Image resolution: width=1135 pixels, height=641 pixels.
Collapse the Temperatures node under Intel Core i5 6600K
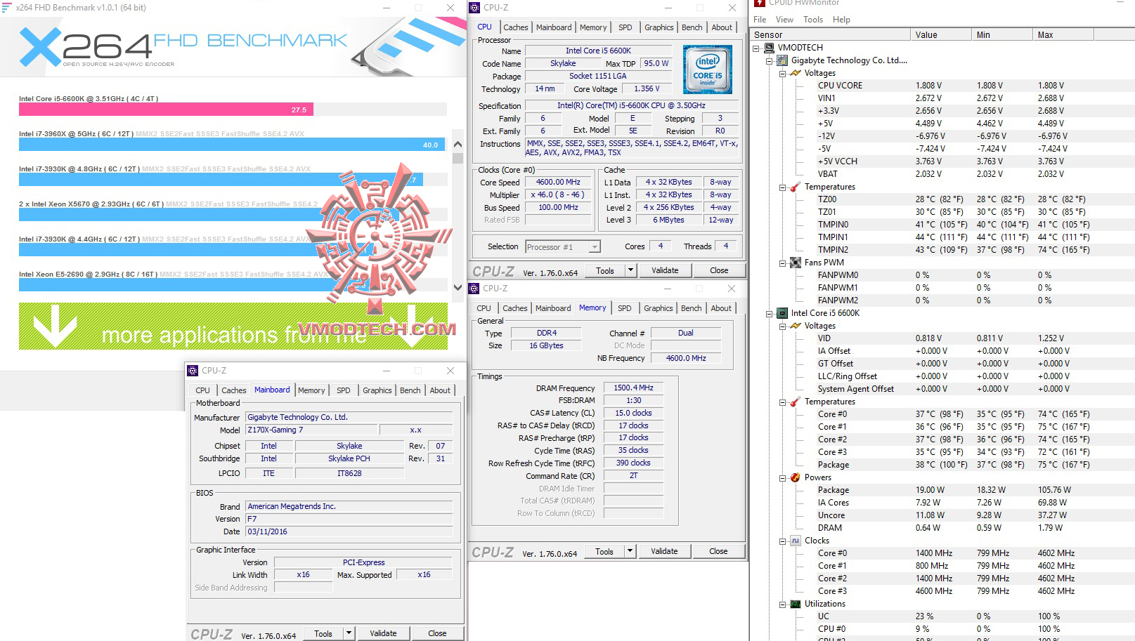pyautogui.click(x=782, y=402)
